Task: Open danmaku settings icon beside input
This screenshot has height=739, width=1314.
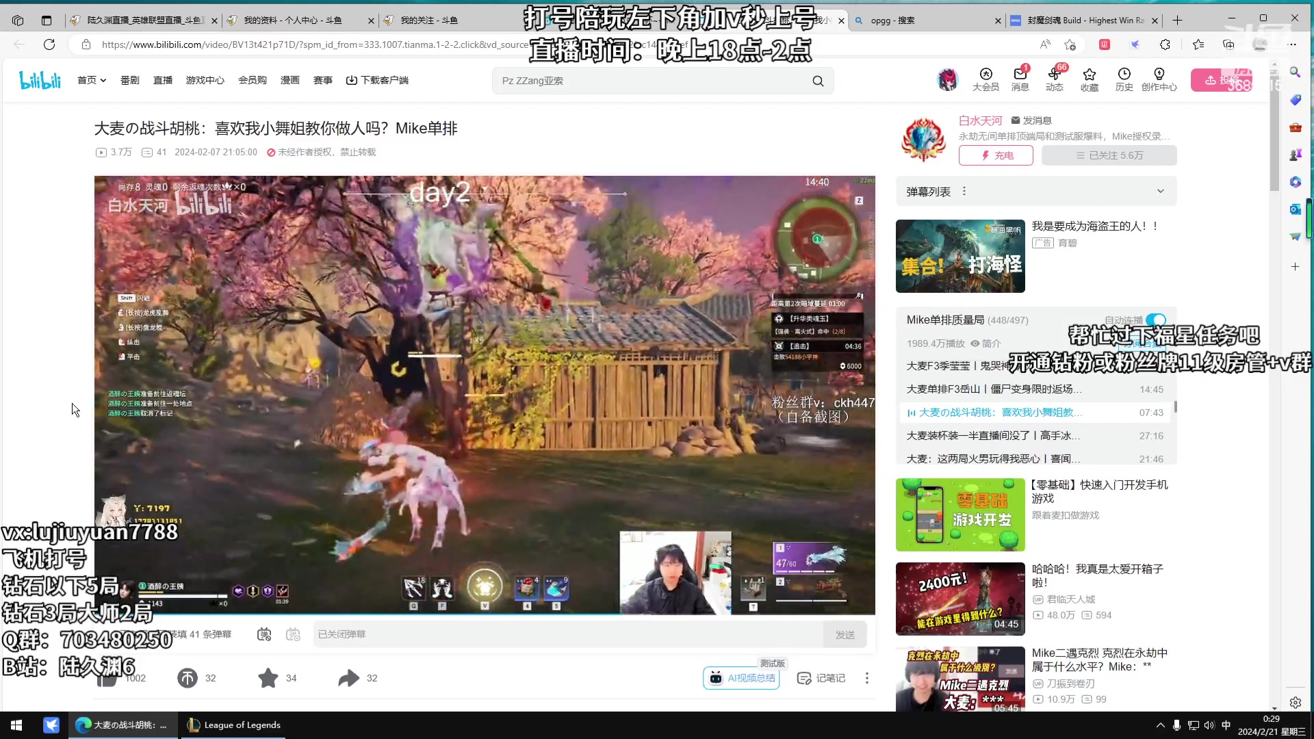Action: pos(294,635)
